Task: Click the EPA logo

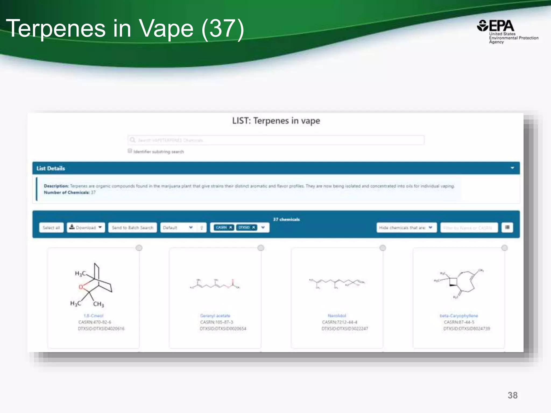Action: pos(507,32)
